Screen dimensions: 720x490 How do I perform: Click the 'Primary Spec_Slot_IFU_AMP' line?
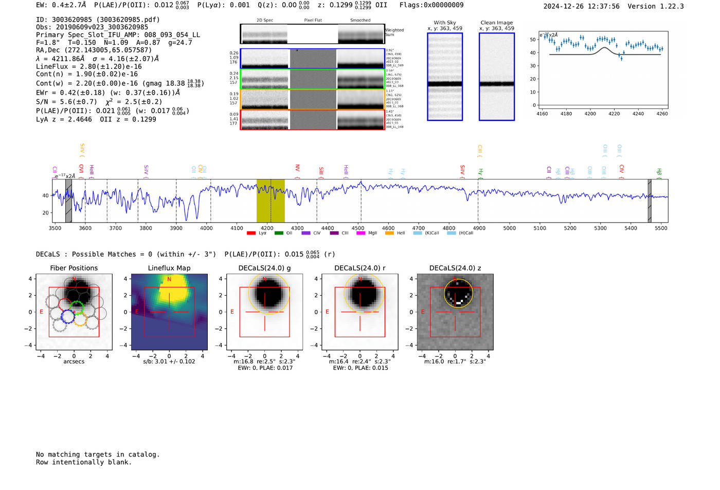click(118, 35)
